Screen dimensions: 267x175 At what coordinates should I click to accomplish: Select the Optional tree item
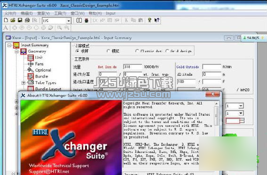[43, 70]
